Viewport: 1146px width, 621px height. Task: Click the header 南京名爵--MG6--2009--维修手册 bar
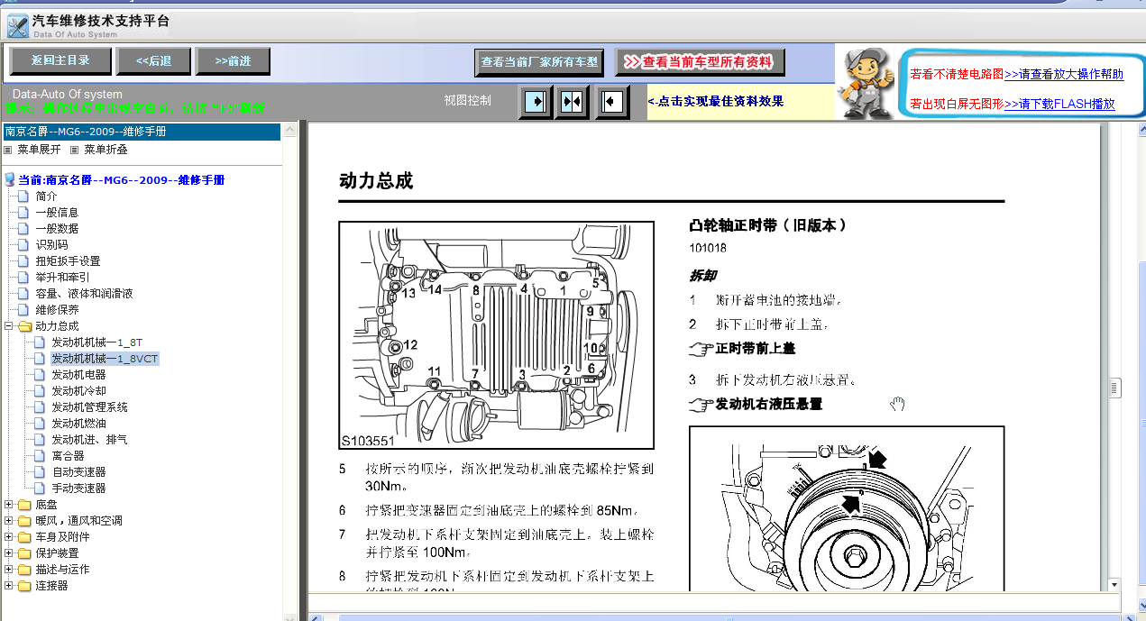(x=141, y=132)
